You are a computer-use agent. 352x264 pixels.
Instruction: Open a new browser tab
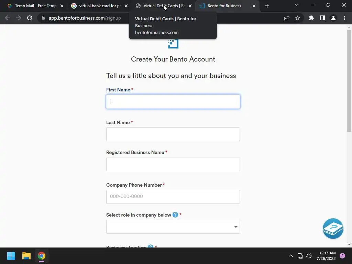(267, 6)
